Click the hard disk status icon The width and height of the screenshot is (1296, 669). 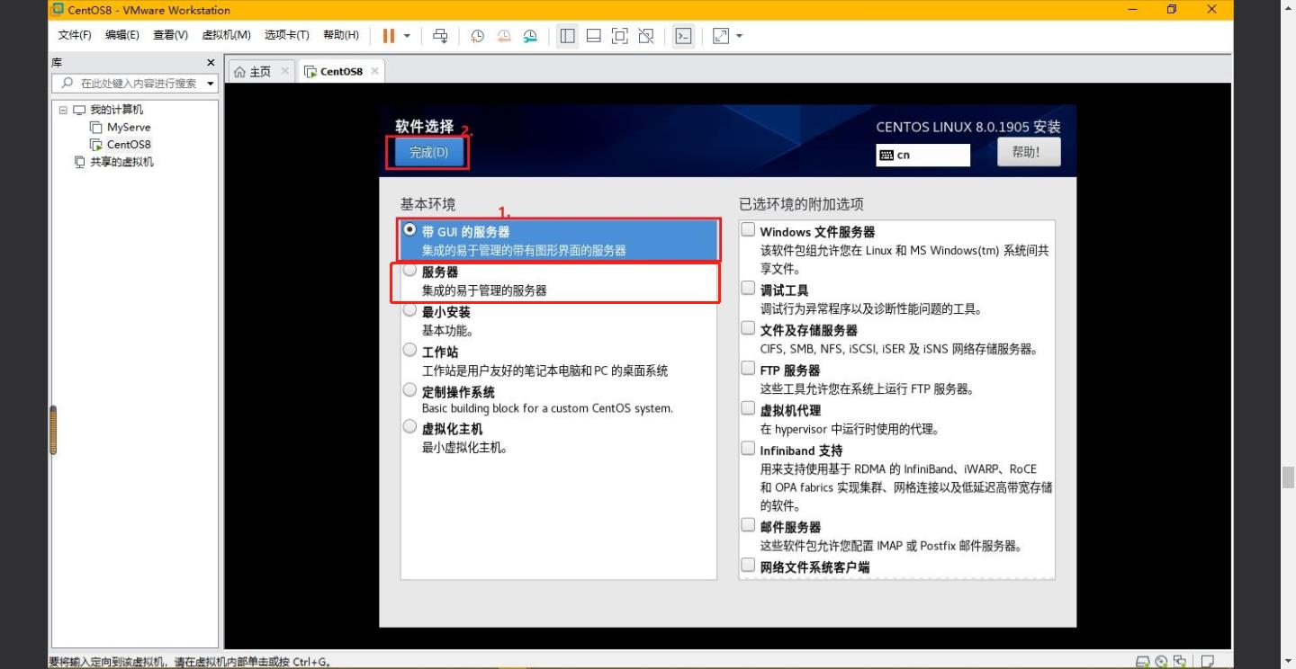tap(1143, 662)
